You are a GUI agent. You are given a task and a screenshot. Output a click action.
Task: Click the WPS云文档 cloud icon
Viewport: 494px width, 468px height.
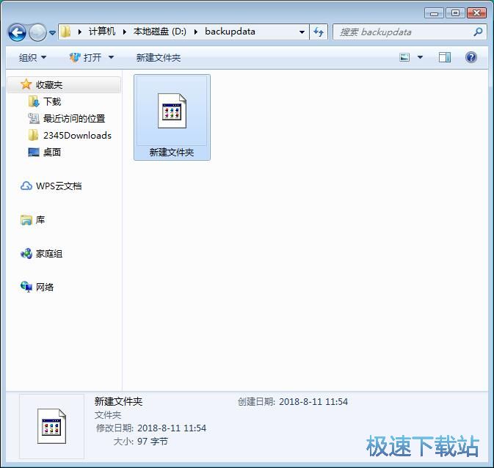[x=26, y=186]
